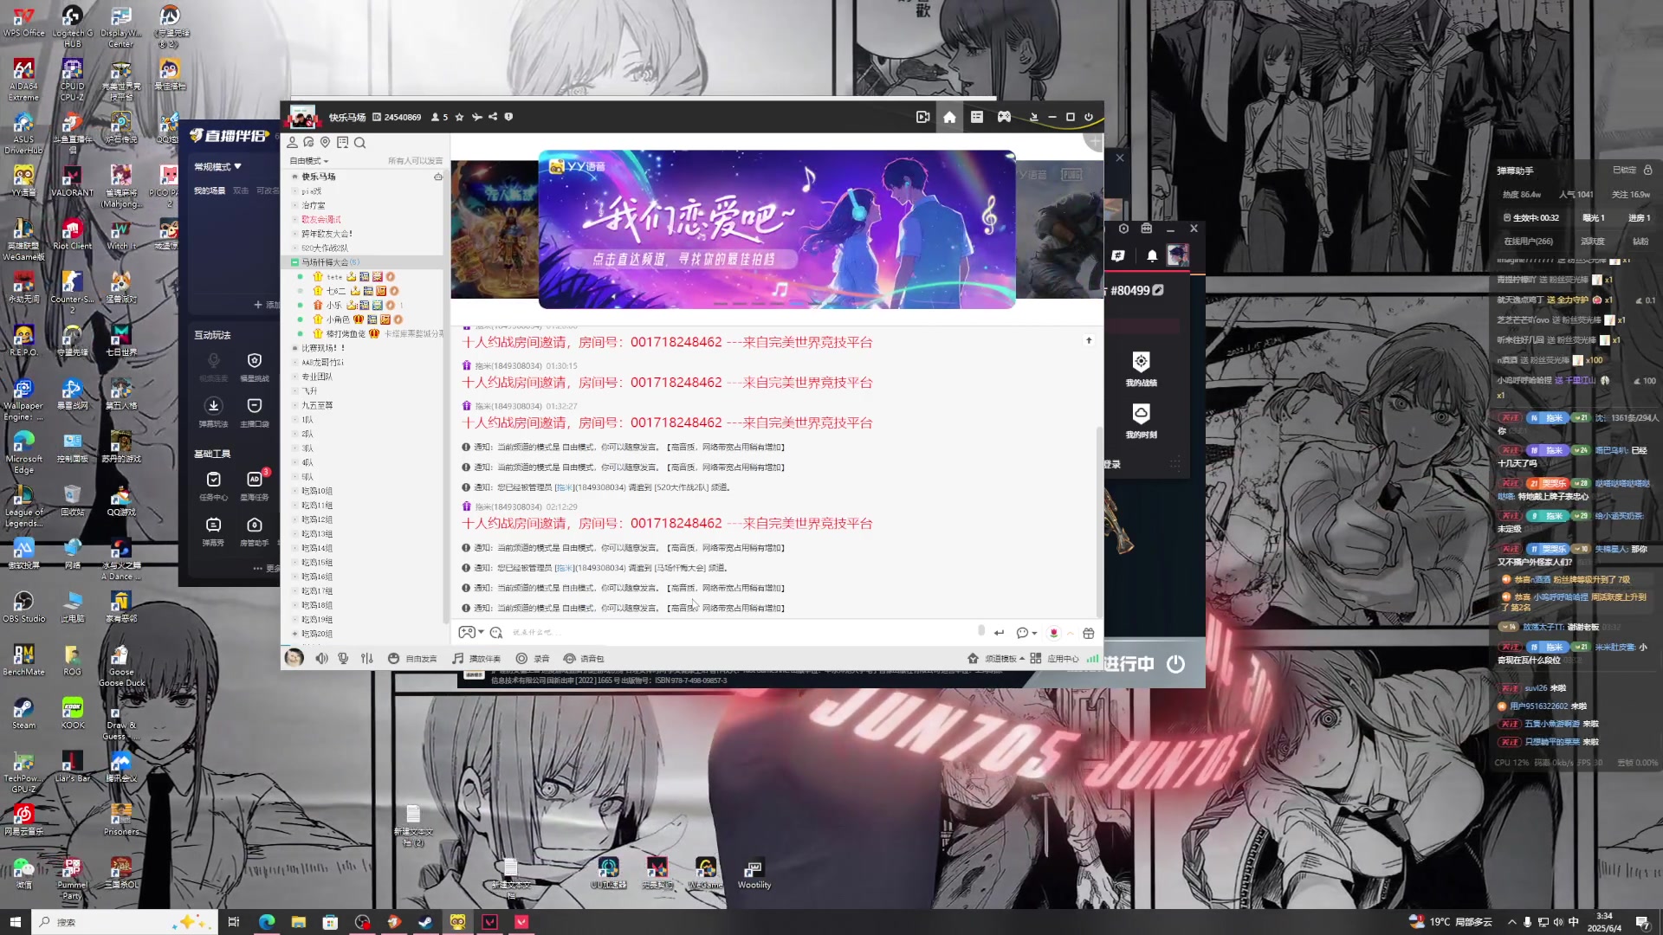Open 模量挑战 in interactive play section
Viewport: 1663px width, 935px height.
(x=254, y=366)
